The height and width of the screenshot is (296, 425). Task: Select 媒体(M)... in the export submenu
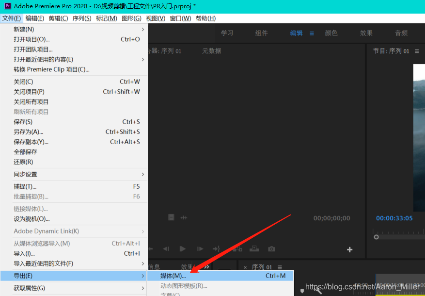[x=220, y=276]
